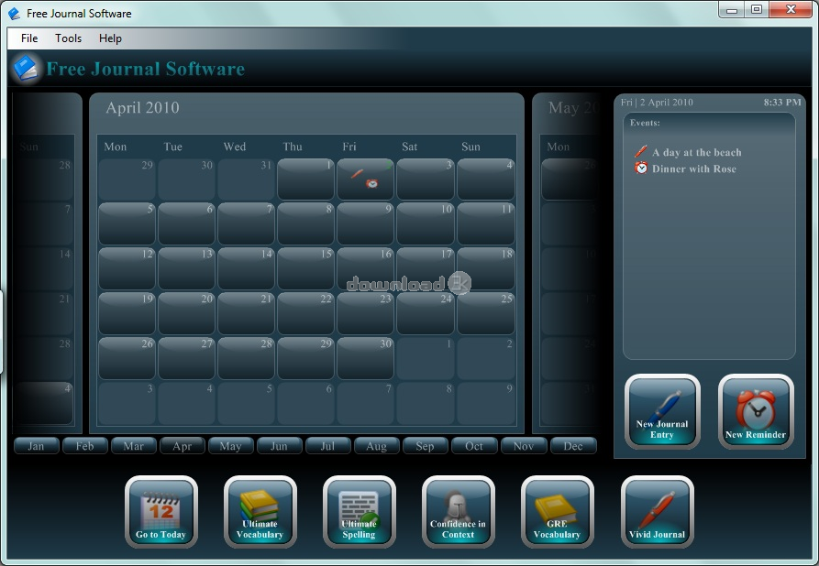Screen dimensions: 819x566
Task: Click April 20 Tuesday cell
Action: 186,313
